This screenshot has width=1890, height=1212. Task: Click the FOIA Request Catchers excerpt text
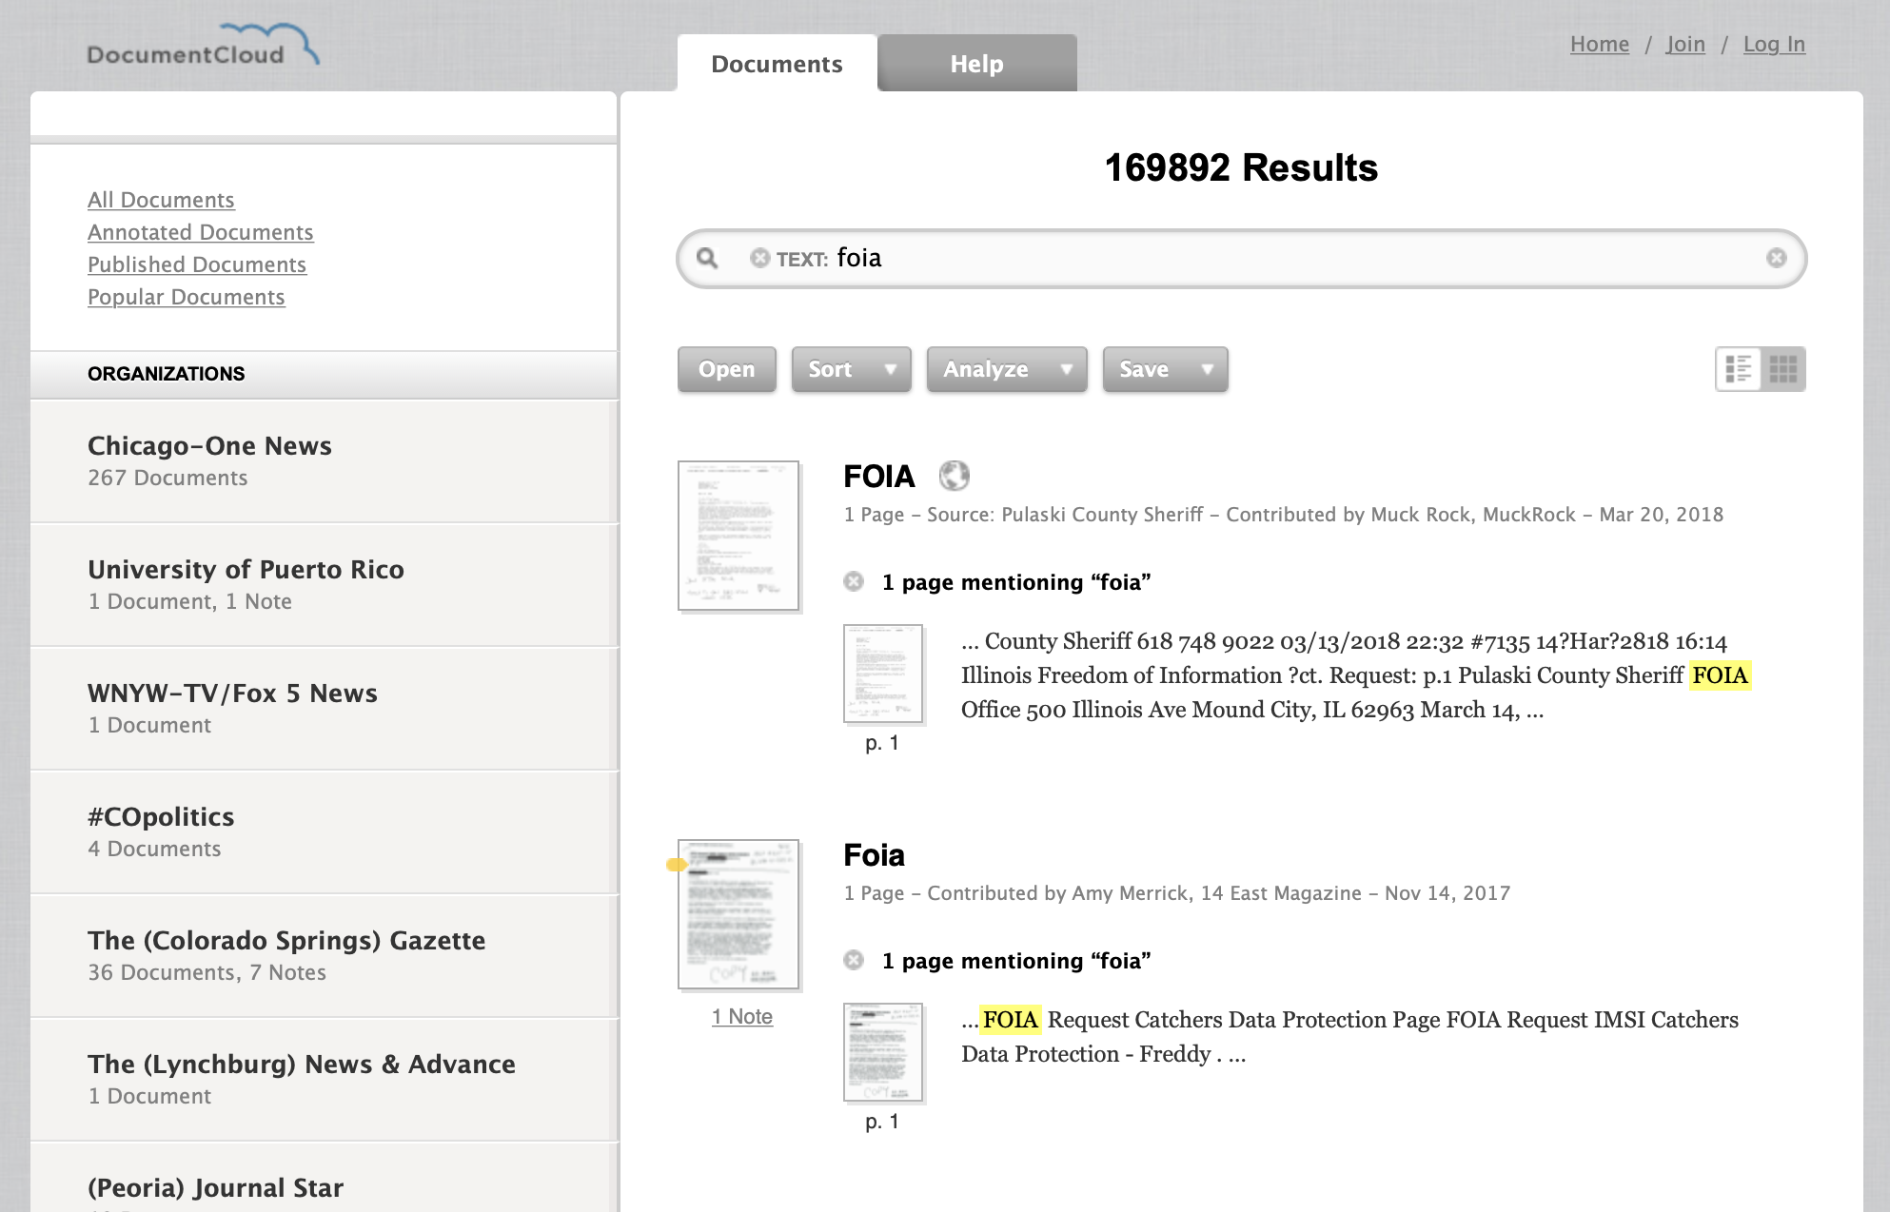[1349, 1037]
